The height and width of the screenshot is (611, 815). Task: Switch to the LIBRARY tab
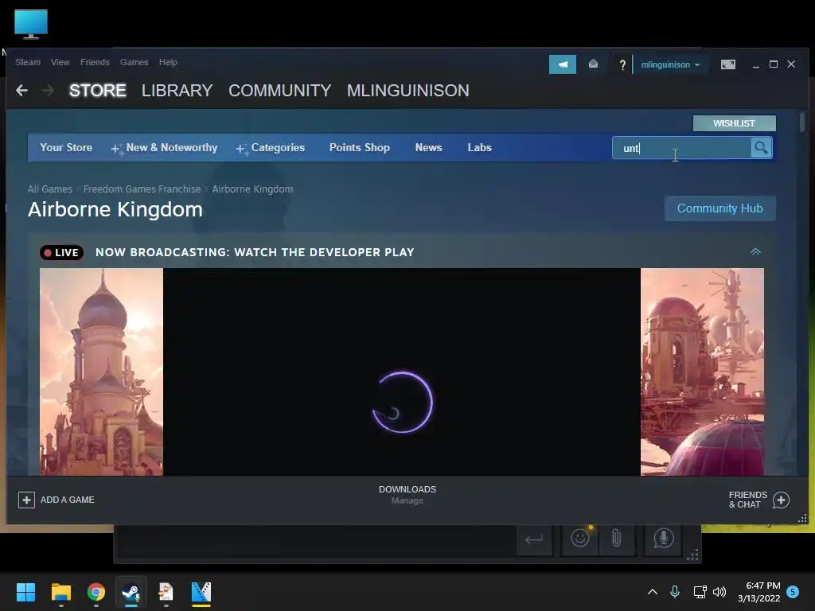(177, 91)
